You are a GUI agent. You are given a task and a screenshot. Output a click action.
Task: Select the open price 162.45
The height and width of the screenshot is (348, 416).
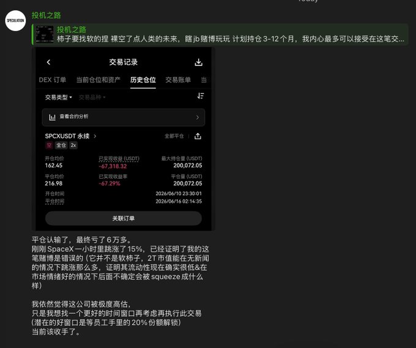click(54, 166)
